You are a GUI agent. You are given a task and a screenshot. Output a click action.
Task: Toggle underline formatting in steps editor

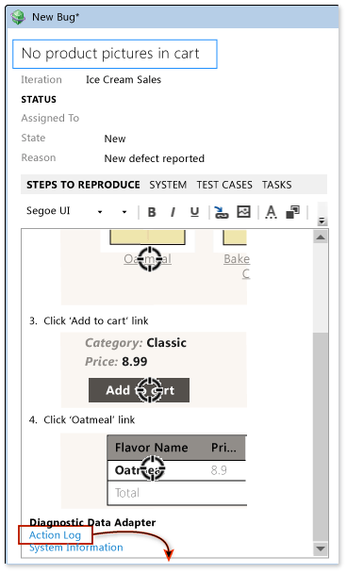[194, 212]
